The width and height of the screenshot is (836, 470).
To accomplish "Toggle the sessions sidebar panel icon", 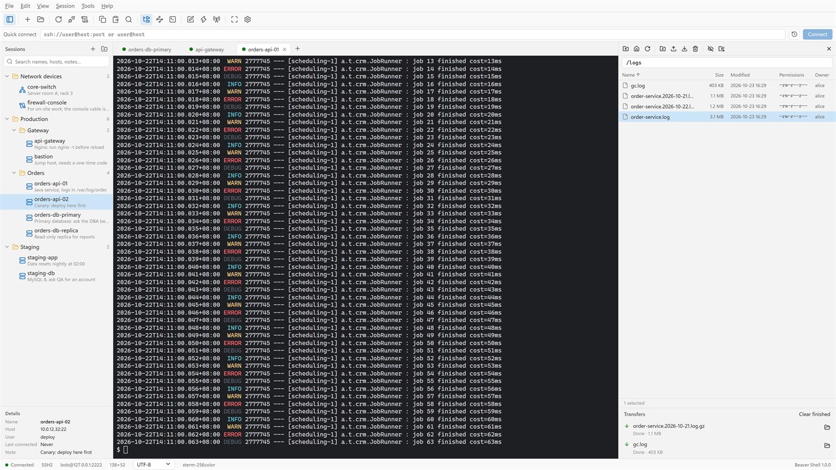I will (10, 20).
